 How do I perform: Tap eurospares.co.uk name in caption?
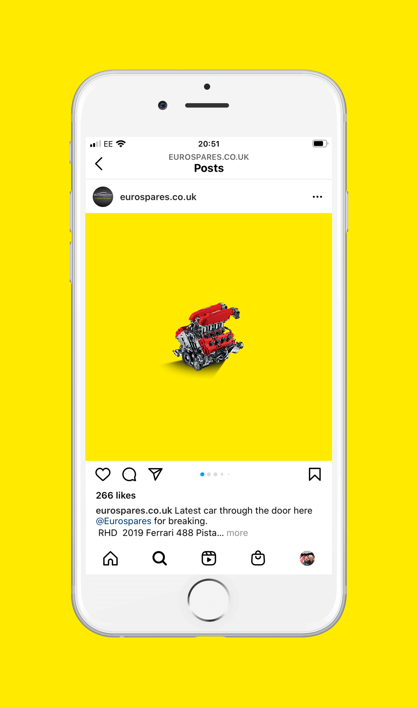(x=134, y=510)
